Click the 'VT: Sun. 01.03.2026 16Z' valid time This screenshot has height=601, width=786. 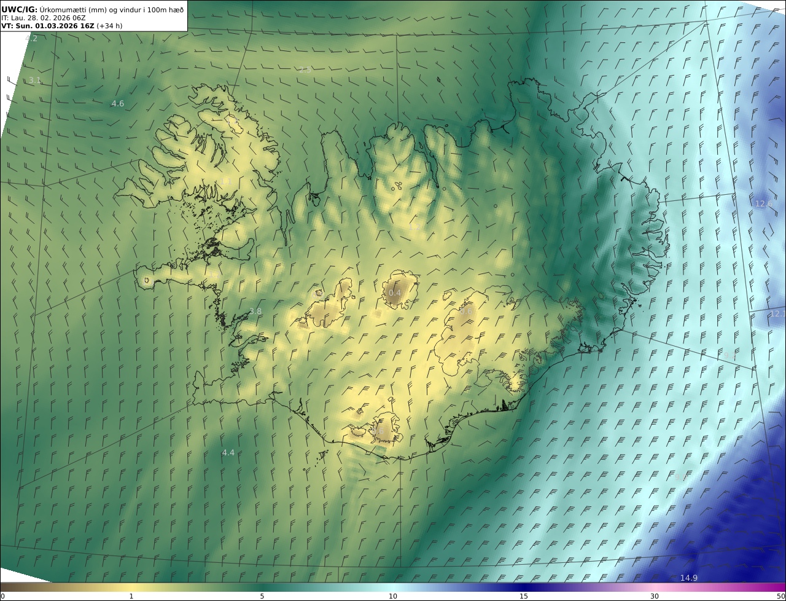pyautogui.click(x=47, y=26)
